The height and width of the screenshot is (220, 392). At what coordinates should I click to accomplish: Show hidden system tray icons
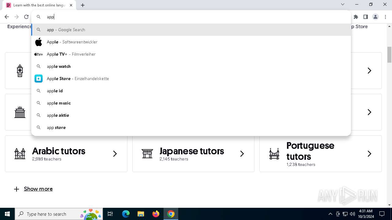330,214
